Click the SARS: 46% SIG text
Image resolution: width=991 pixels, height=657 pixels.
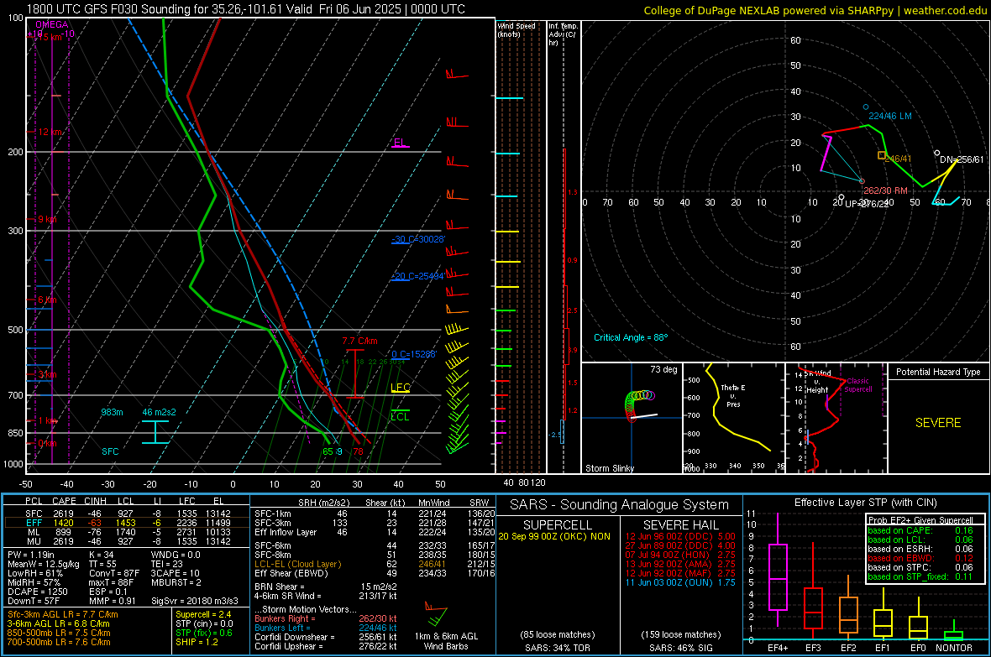(x=680, y=648)
